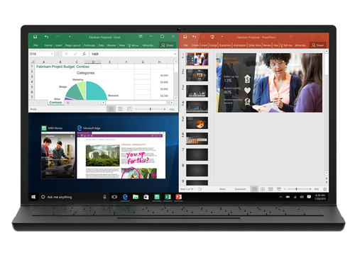This screenshot has width=355, height=262.
Task: Add a new sheet next to Contoso
Action: 68,103
